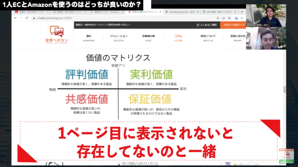Click the padlock site info icon
The image size is (298, 167).
34,18
